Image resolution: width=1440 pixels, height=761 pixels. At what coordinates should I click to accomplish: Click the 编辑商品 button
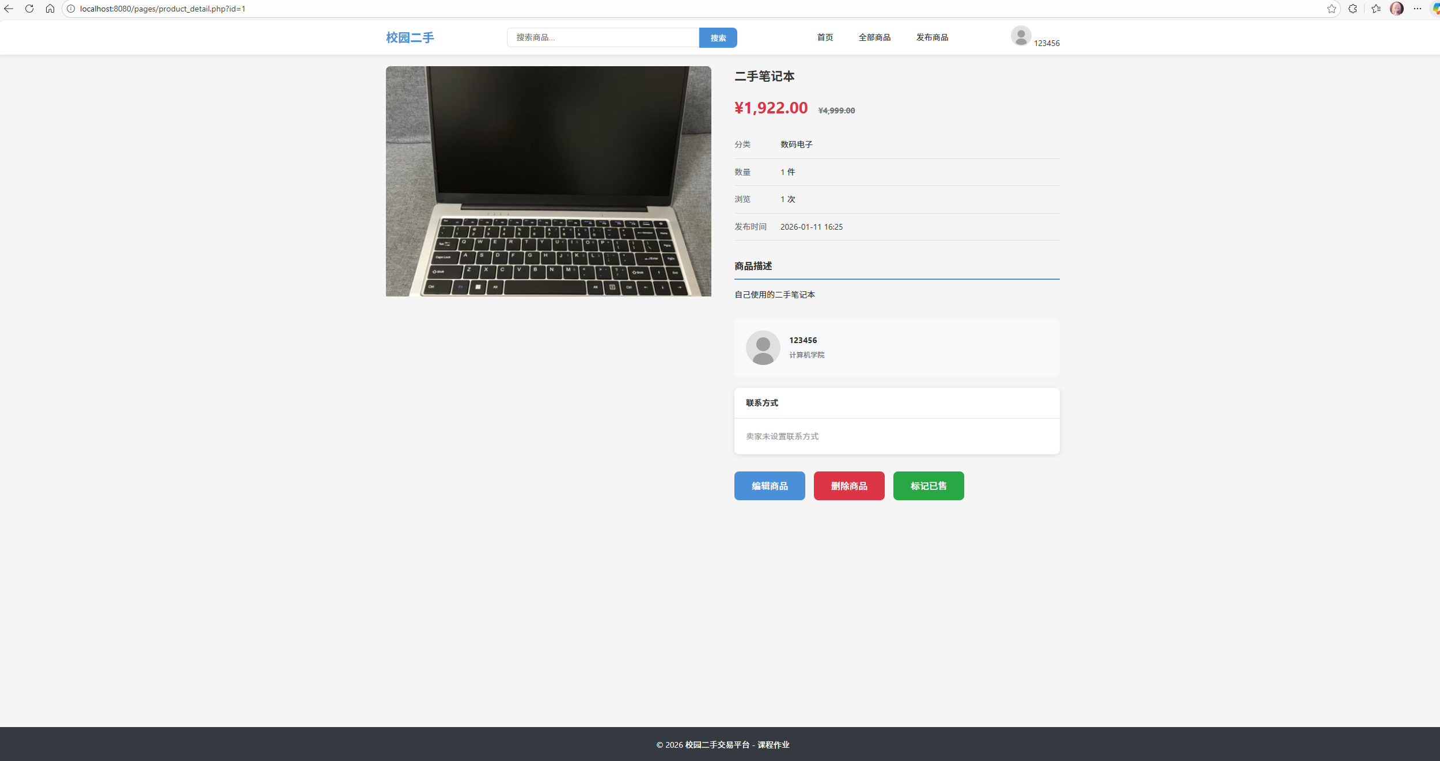(769, 485)
